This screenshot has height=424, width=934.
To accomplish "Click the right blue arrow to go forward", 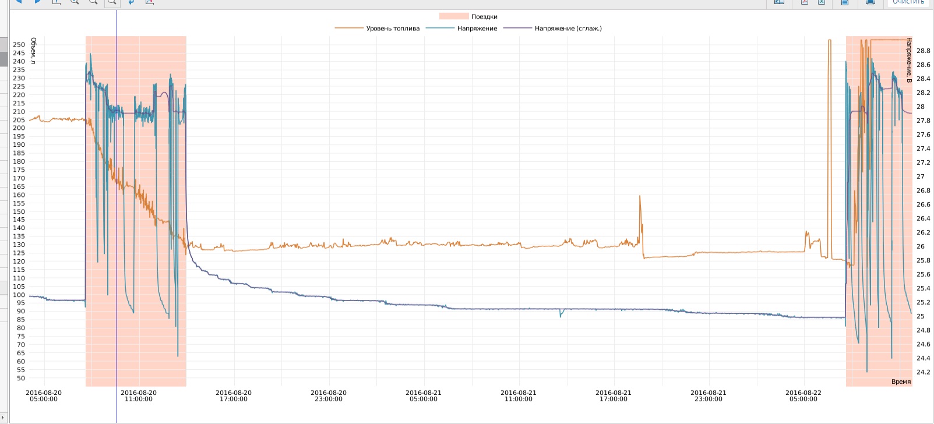I will [x=37, y=2].
